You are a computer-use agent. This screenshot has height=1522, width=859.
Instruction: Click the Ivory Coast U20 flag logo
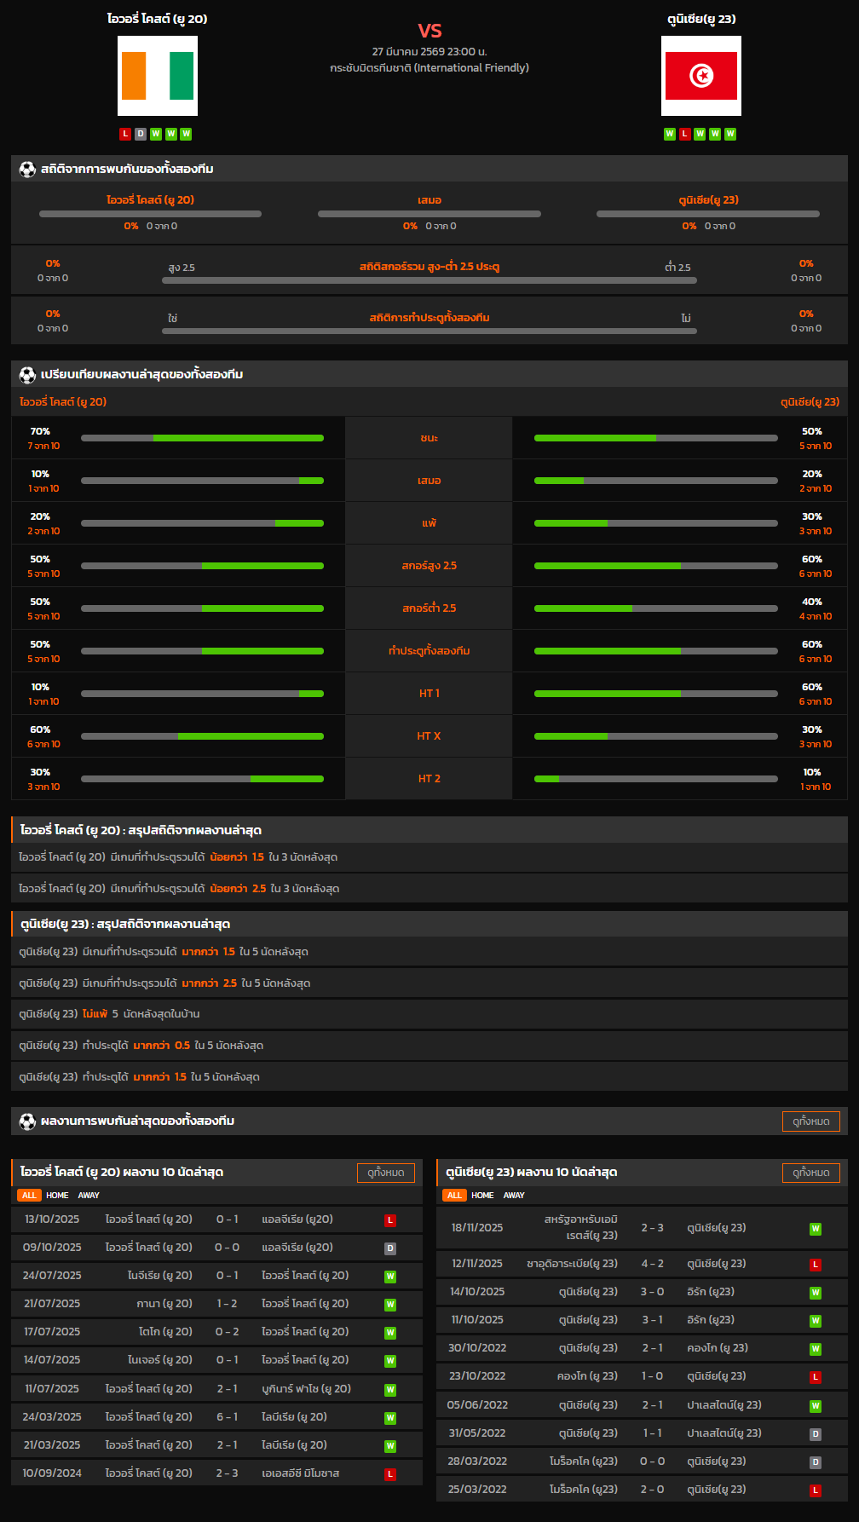click(158, 76)
